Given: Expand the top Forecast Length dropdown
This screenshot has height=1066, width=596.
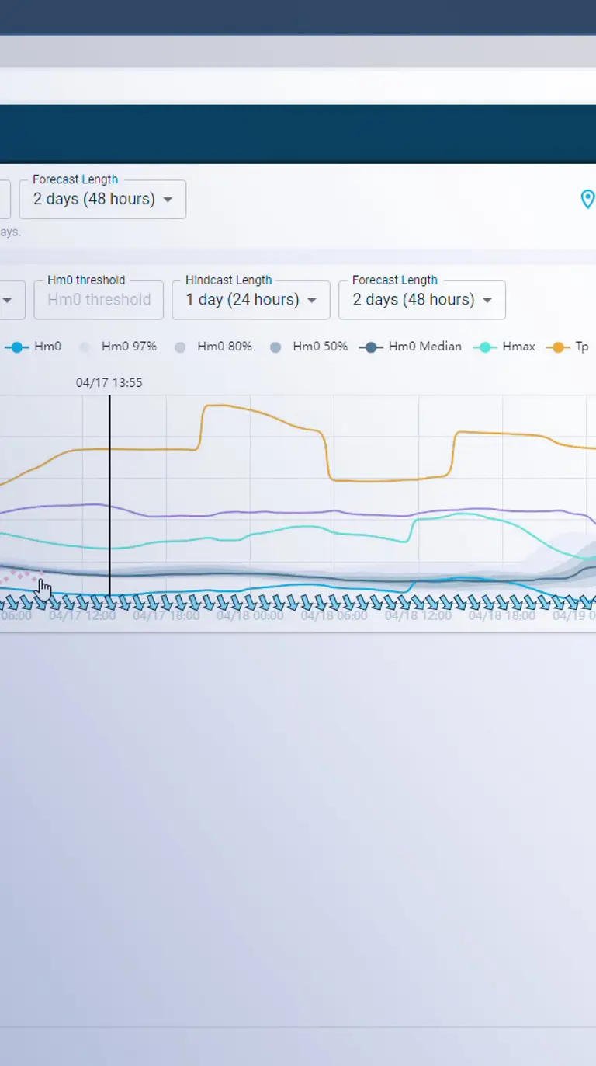Looking at the screenshot, I should (x=102, y=199).
